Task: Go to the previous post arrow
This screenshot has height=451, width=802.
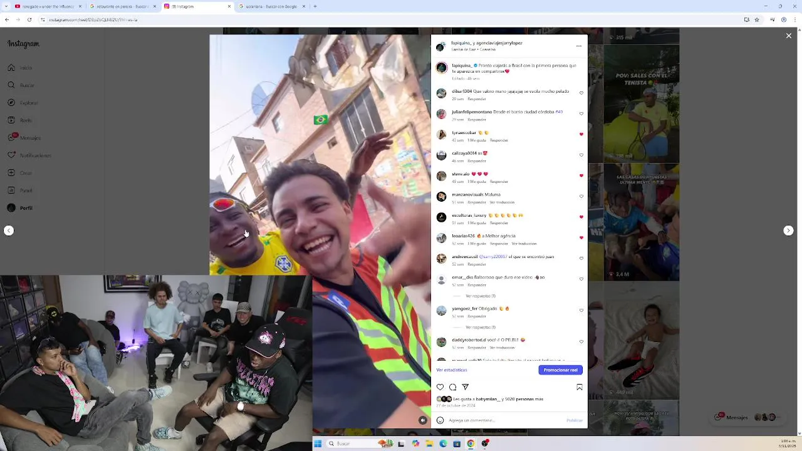Action: (x=9, y=231)
